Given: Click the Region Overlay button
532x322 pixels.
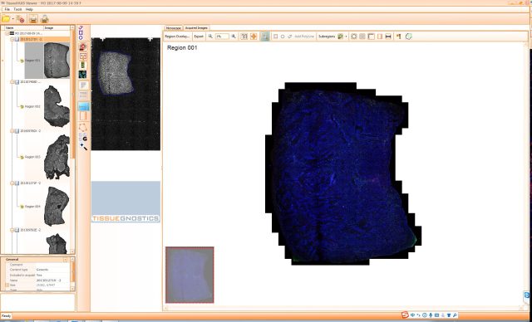Looking at the screenshot, I should [x=177, y=37].
